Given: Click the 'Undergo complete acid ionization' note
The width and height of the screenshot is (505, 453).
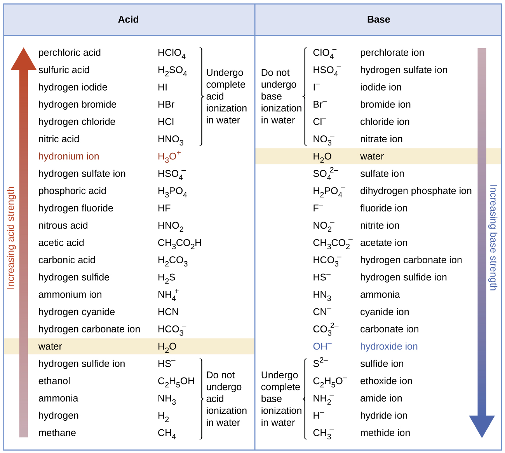Looking at the screenshot, I should click(x=226, y=96).
